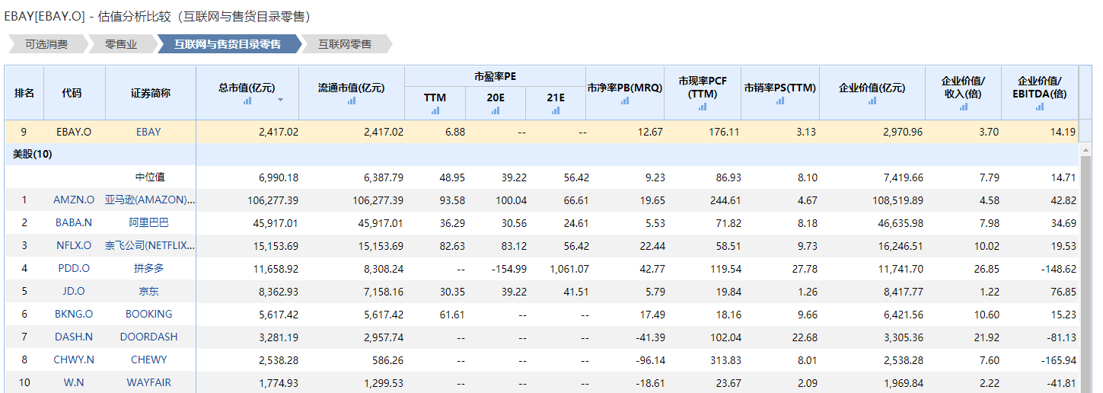The height and width of the screenshot is (393, 1103).
Task: Open chart icon under 市现率PCF(TTM)
Action: (x=703, y=107)
